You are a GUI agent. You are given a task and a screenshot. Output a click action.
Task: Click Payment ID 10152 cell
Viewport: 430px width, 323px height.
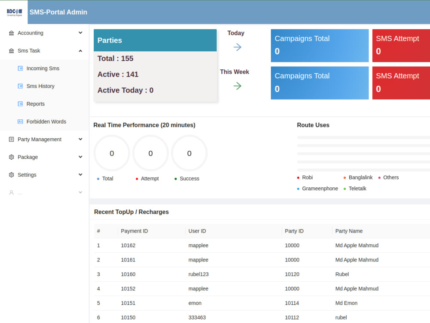tap(128, 289)
